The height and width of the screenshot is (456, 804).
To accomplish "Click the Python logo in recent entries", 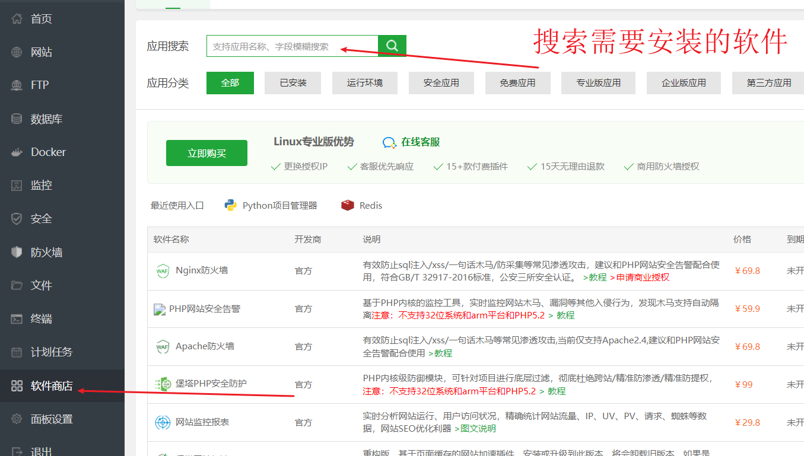I will tap(230, 205).
